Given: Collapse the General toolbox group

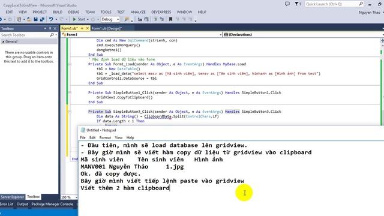Looking at the screenshot, I should pyautogui.click(x=3, y=41).
